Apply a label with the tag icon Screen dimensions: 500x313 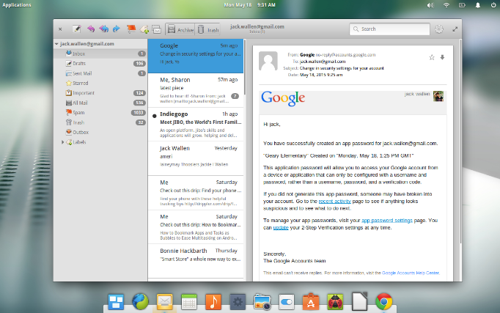(144, 29)
